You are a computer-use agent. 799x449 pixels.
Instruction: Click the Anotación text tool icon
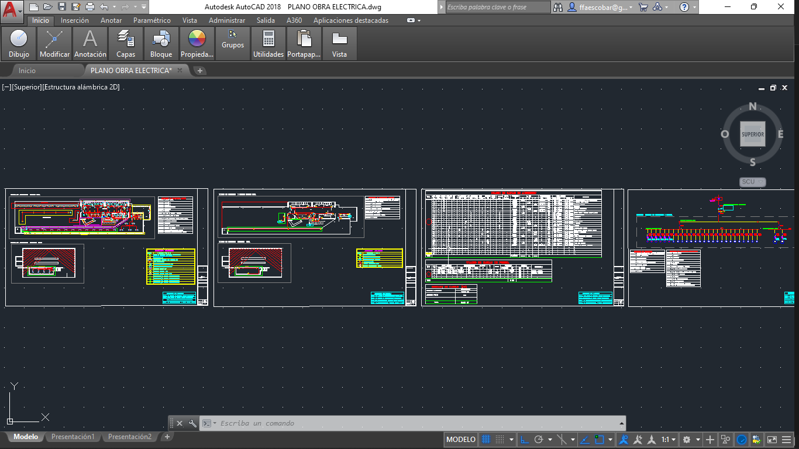tap(90, 39)
